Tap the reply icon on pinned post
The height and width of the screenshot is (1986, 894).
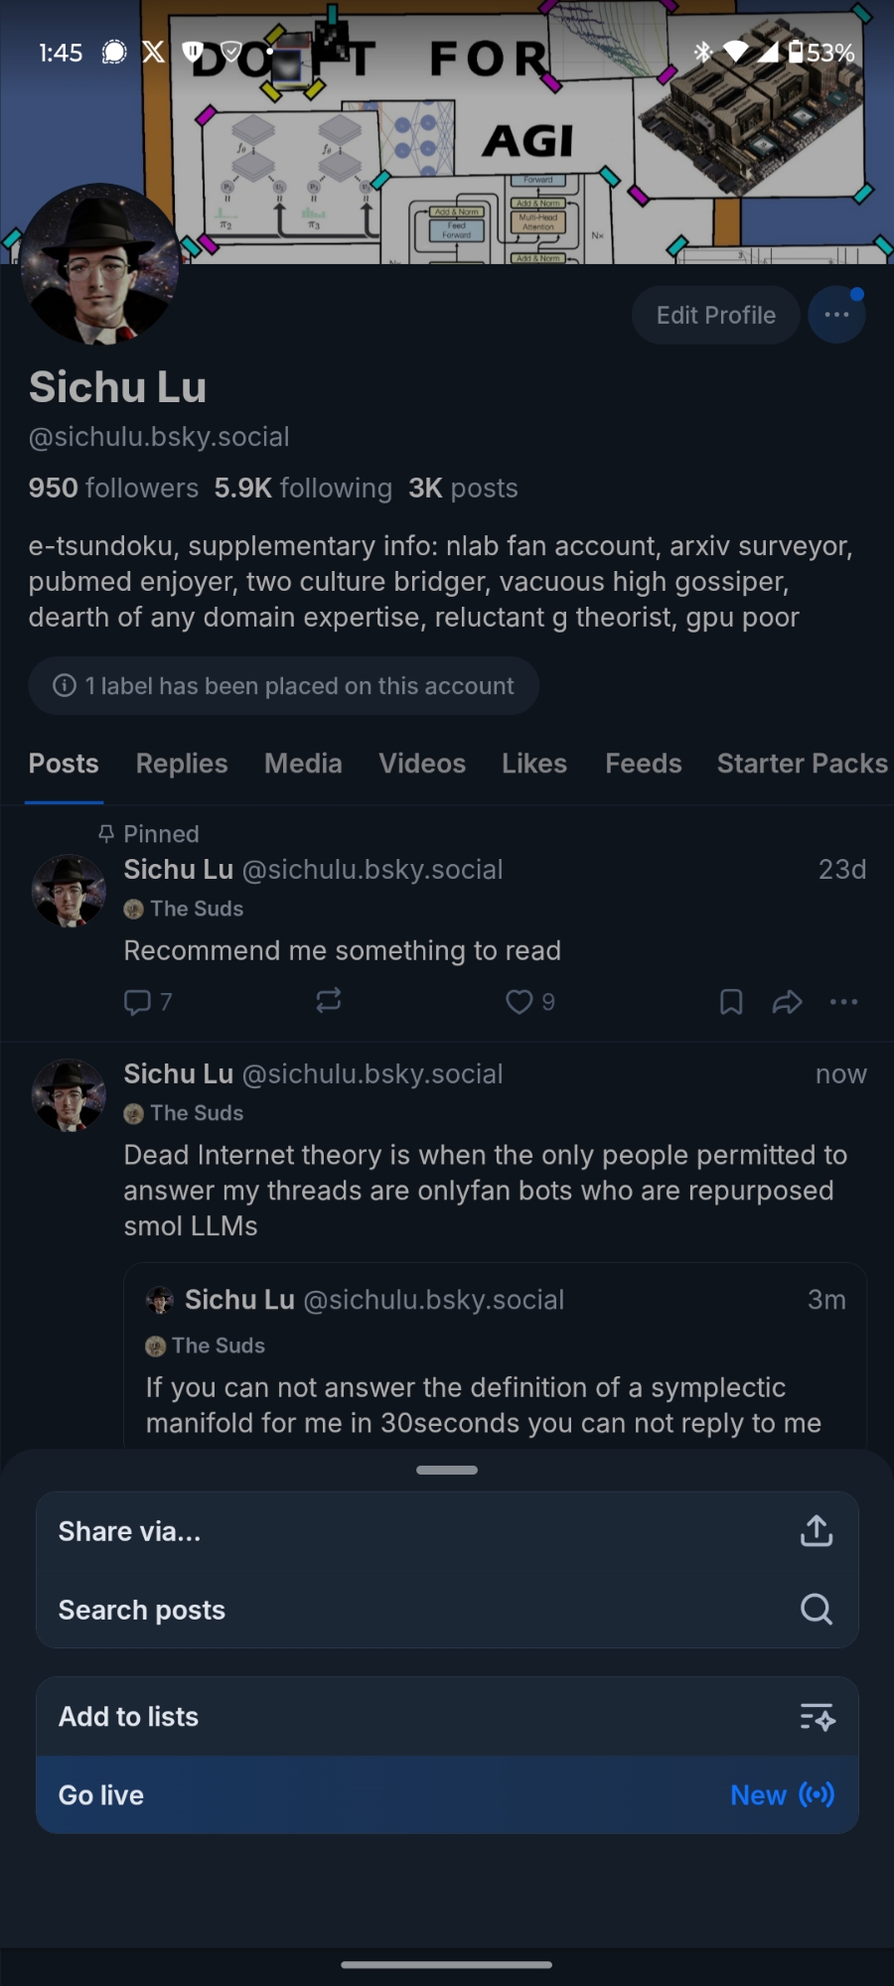(x=137, y=1002)
